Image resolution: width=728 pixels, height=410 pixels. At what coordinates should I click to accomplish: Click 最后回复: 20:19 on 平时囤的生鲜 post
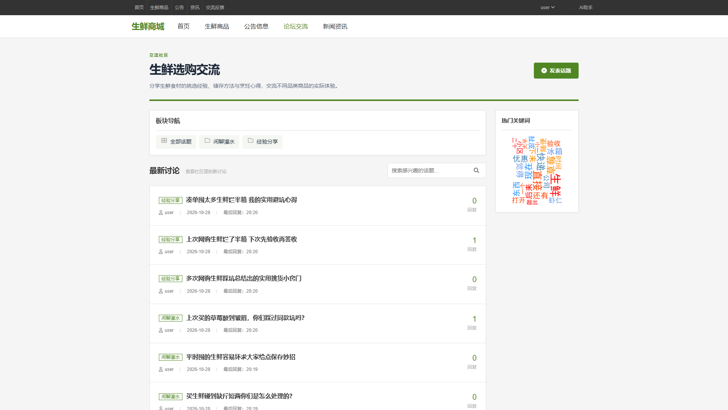[240, 369]
